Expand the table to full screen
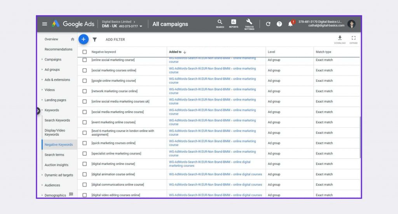Viewport: 398px width, 214px height. [x=354, y=40]
